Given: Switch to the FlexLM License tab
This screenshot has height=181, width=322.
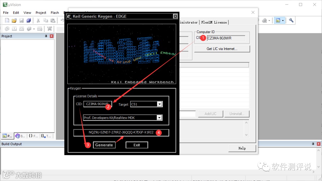Looking at the screenshot, I should pyautogui.click(x=214, y=22).
